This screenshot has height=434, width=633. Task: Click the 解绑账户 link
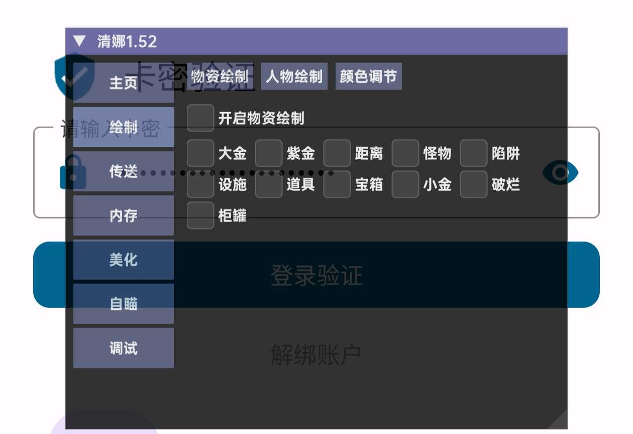click(316, 355)
